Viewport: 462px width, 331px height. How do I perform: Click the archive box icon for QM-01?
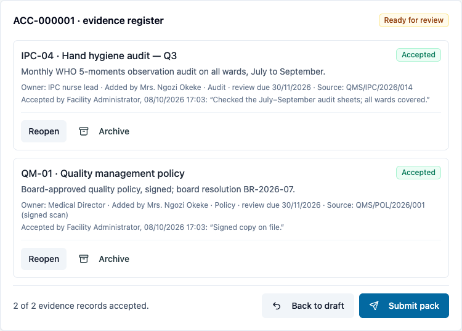tap(84, 259)
